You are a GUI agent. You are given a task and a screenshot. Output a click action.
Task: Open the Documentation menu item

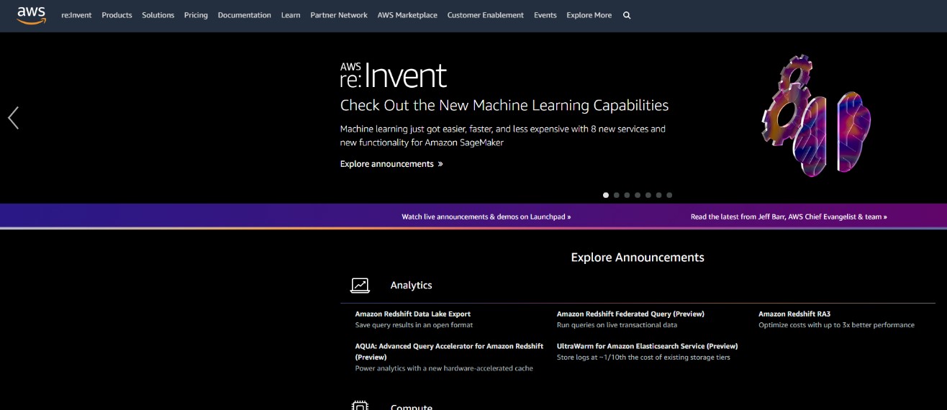pyautogui.click(x=245, y=15)
